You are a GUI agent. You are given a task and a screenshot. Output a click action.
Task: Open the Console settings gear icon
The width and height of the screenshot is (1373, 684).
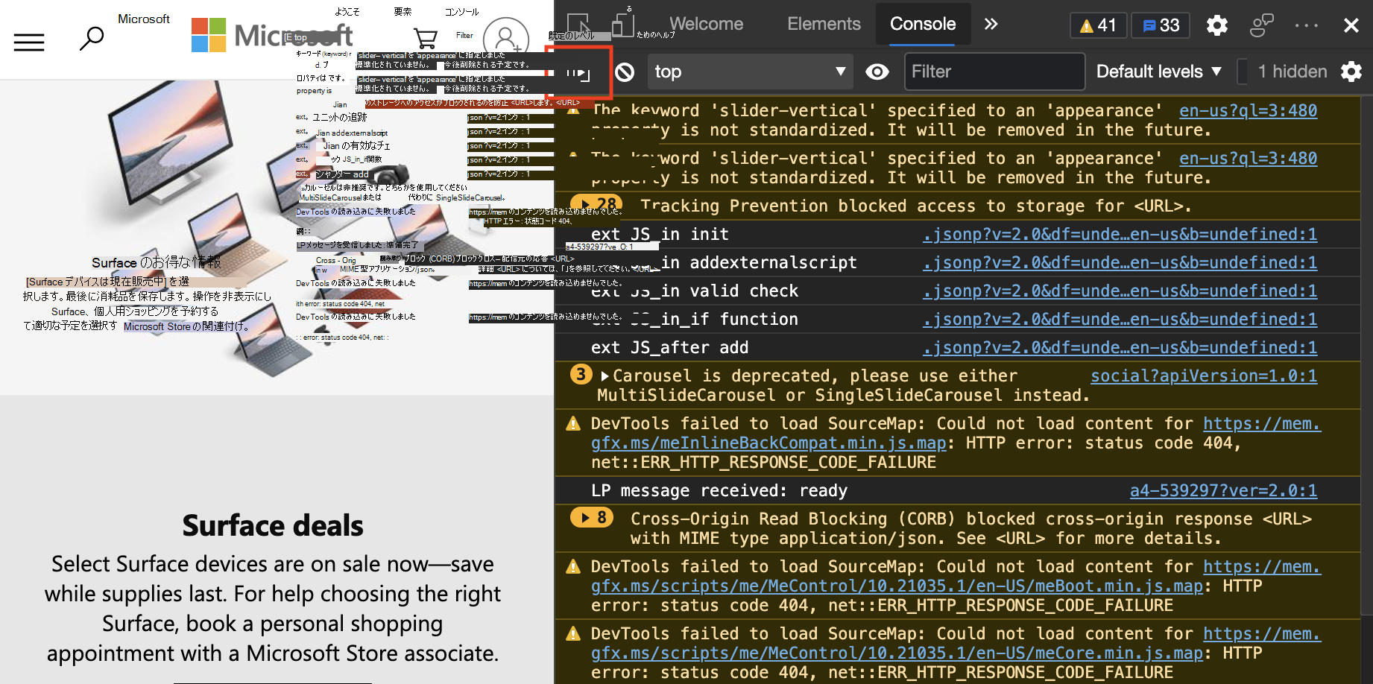tap(1351, 72)
